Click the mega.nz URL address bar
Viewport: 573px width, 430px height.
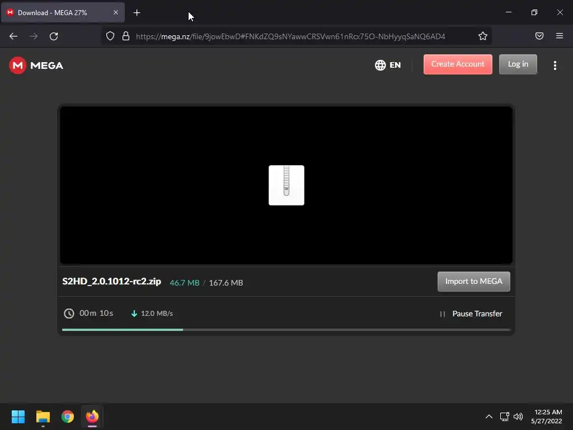290,36
